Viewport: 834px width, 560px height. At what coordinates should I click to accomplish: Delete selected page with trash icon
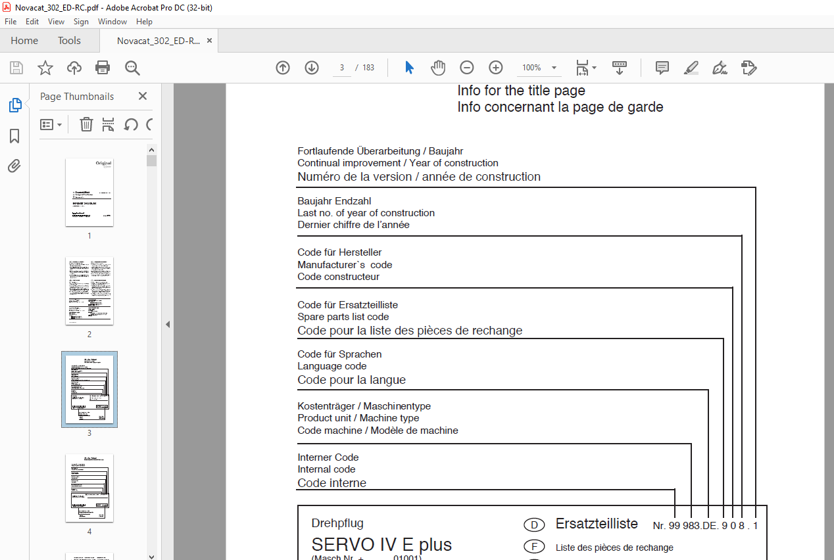[86, 124]
